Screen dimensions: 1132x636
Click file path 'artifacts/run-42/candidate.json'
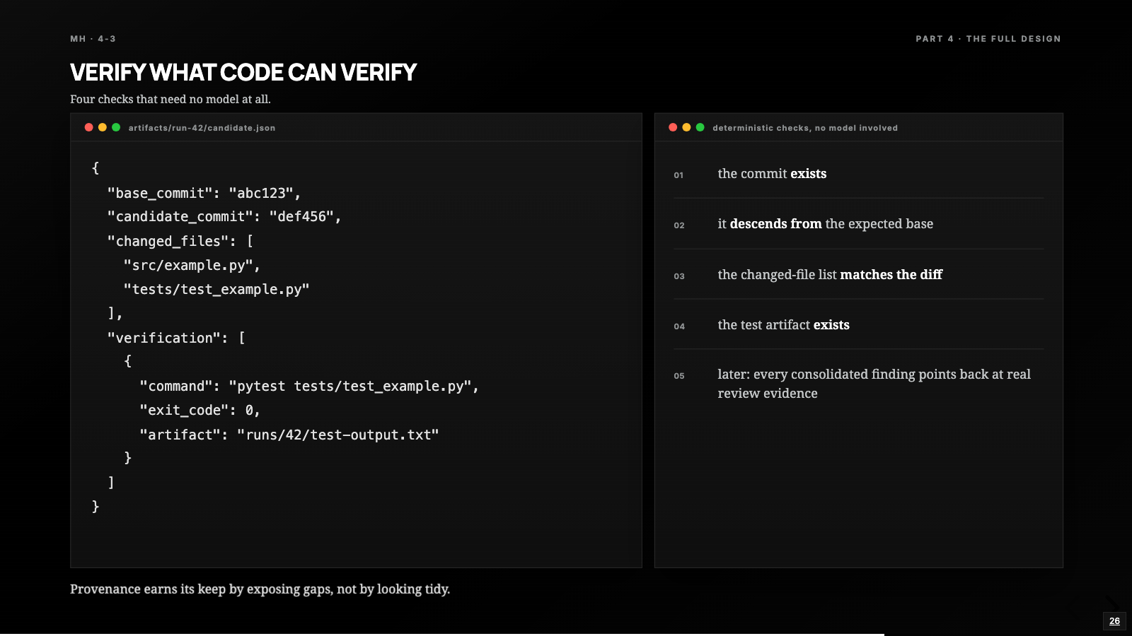click(202, 128)
